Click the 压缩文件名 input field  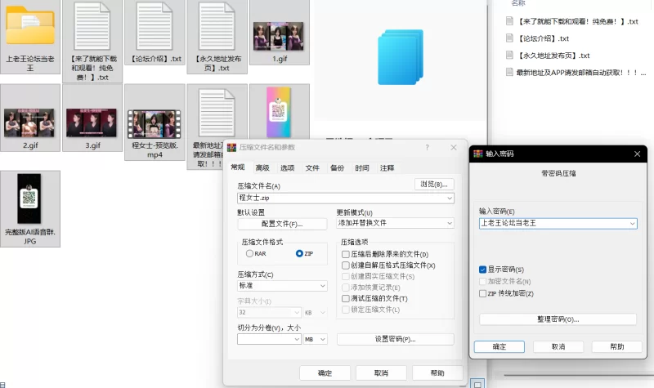point(341,198)
